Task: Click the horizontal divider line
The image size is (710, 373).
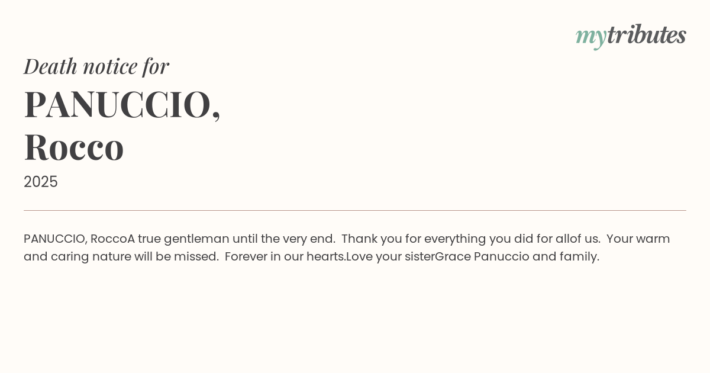Action: pos(355,210)
